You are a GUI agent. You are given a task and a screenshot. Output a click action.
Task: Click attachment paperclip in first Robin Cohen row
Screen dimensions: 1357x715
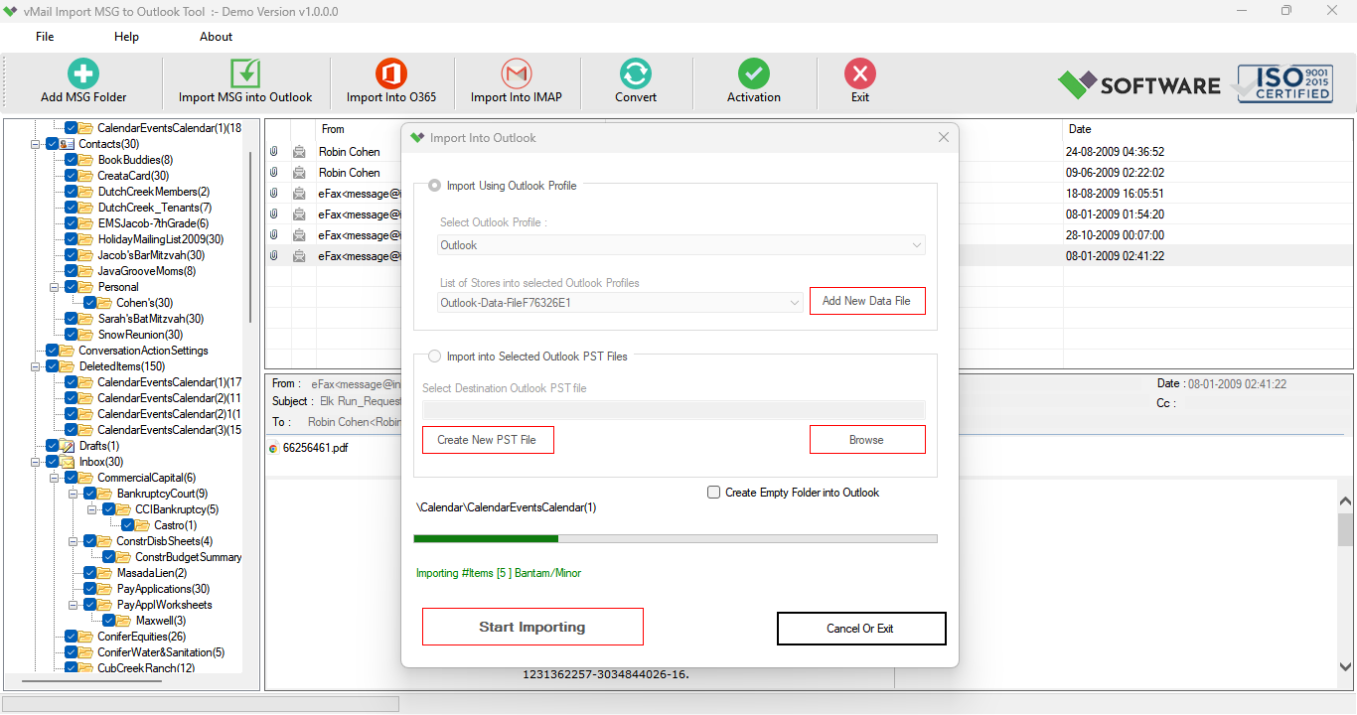pyautogui.click(x=274, y=152)
